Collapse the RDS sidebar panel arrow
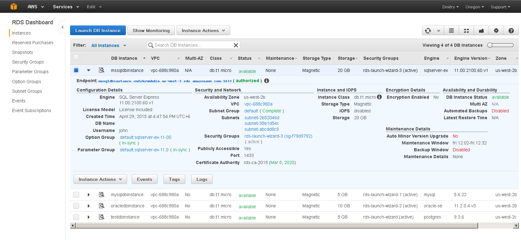This screenshot has height=240, width=521. (x=62, y=27)
